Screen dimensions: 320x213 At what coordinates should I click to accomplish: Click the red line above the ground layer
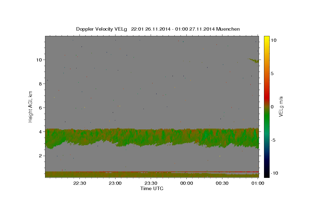pyautogui.click(x=152, y=172)
